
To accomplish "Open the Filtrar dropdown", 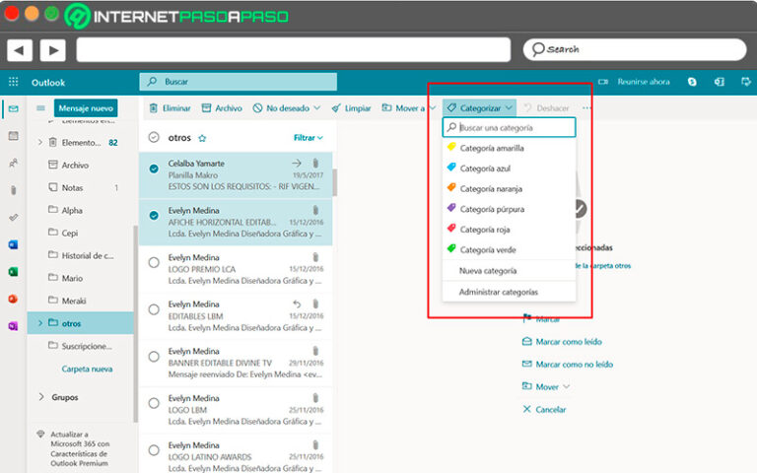I will point(308,138).
